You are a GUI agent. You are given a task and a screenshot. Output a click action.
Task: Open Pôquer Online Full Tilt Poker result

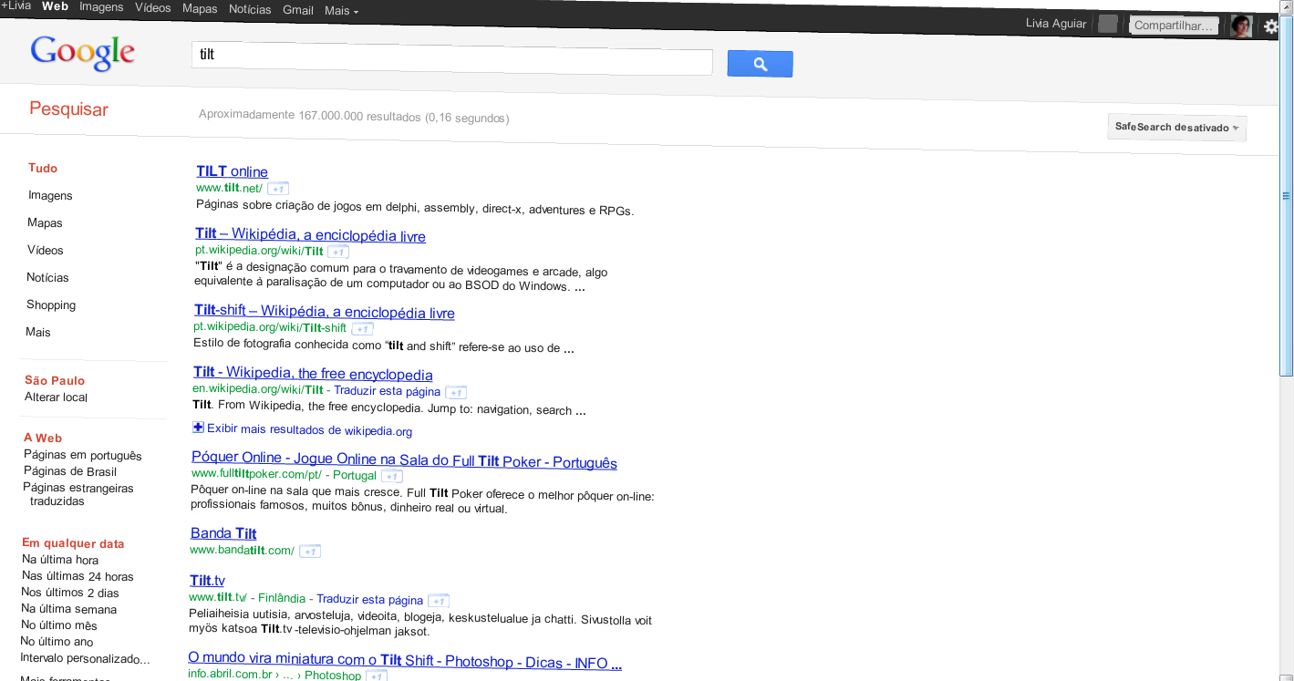click(404, 461)
